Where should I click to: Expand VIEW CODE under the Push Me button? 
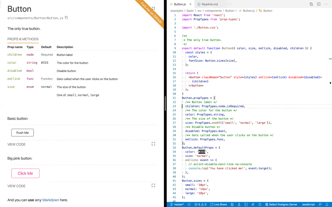point(16,144)
